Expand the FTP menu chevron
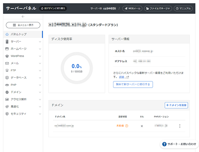This screenshot has width=199, height=152. coord(40,71)
